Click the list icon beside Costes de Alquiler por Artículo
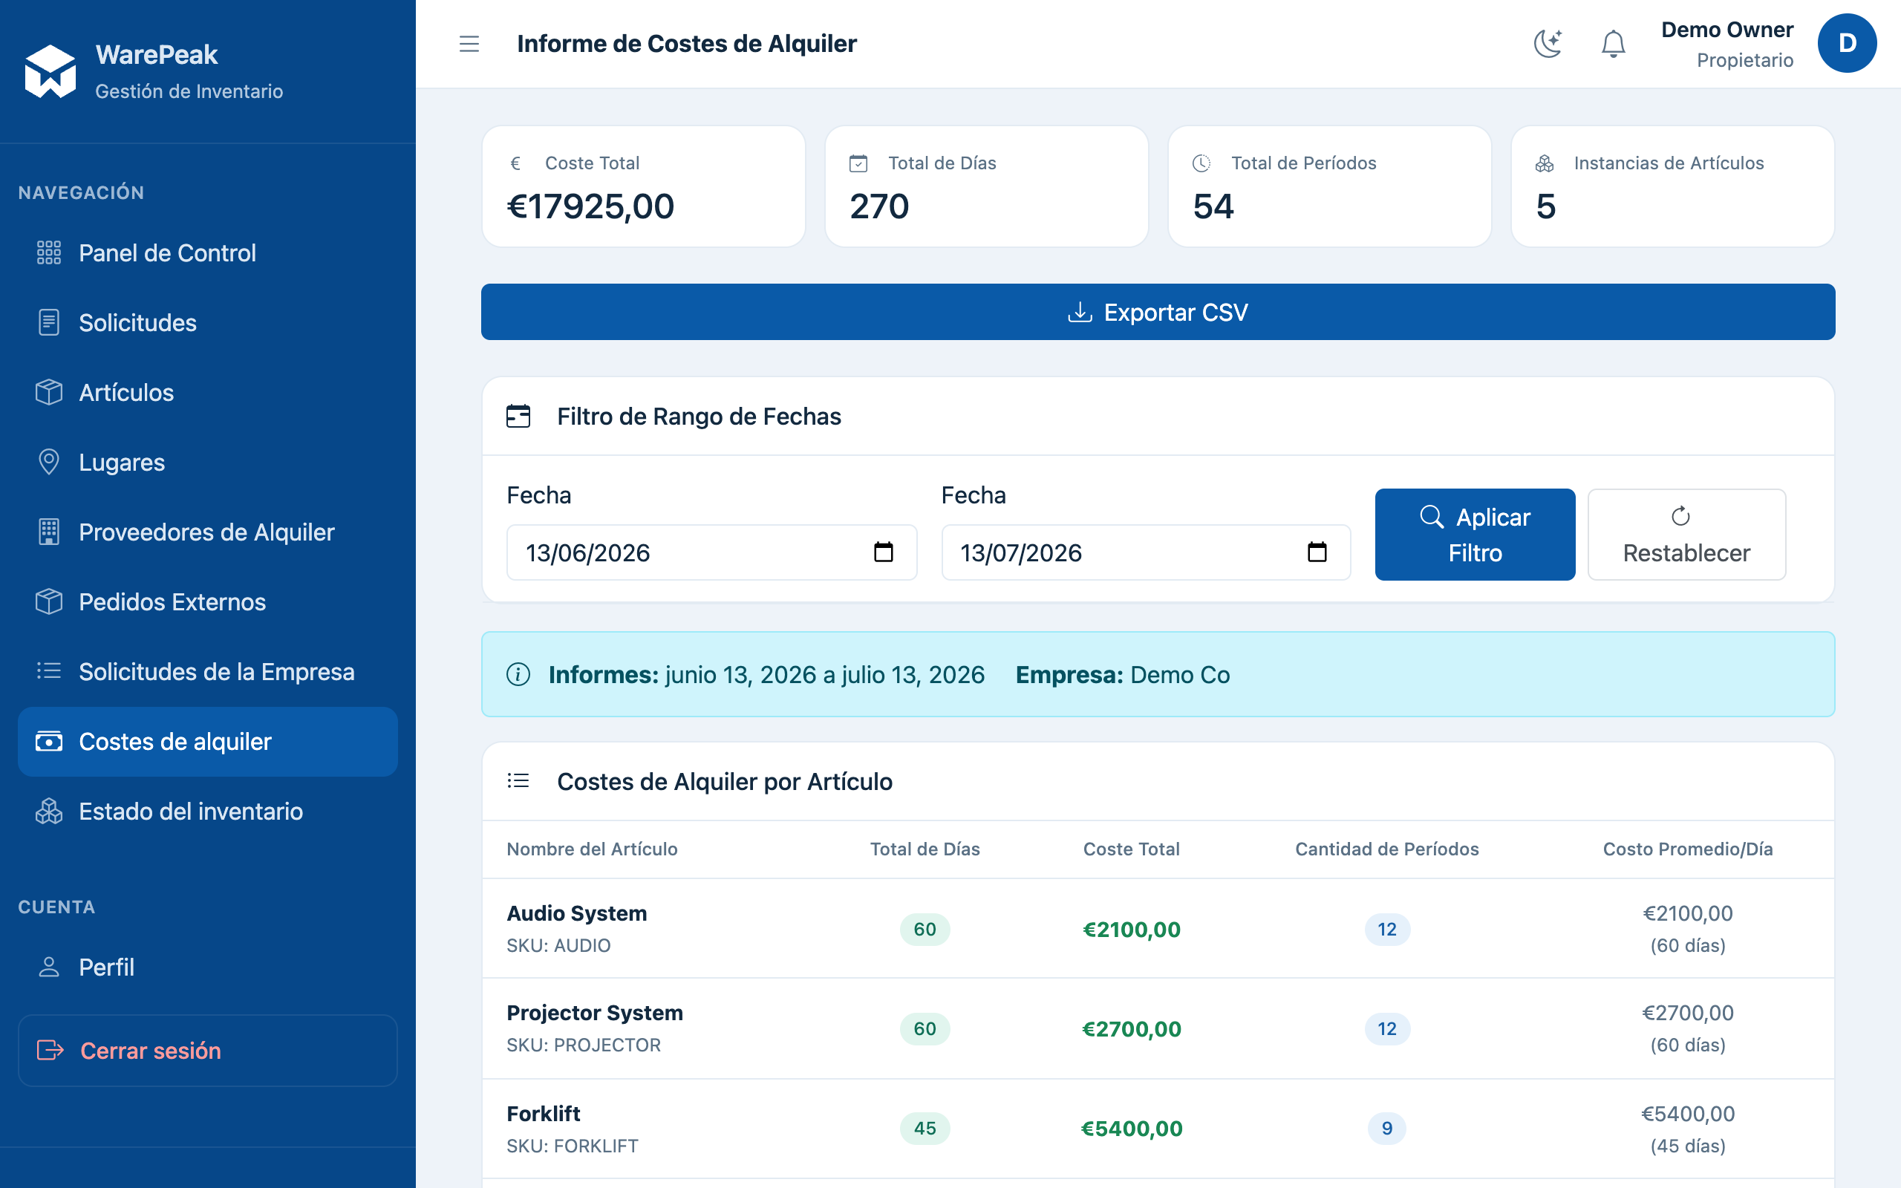The image size is (1901, 1188). 518,781
